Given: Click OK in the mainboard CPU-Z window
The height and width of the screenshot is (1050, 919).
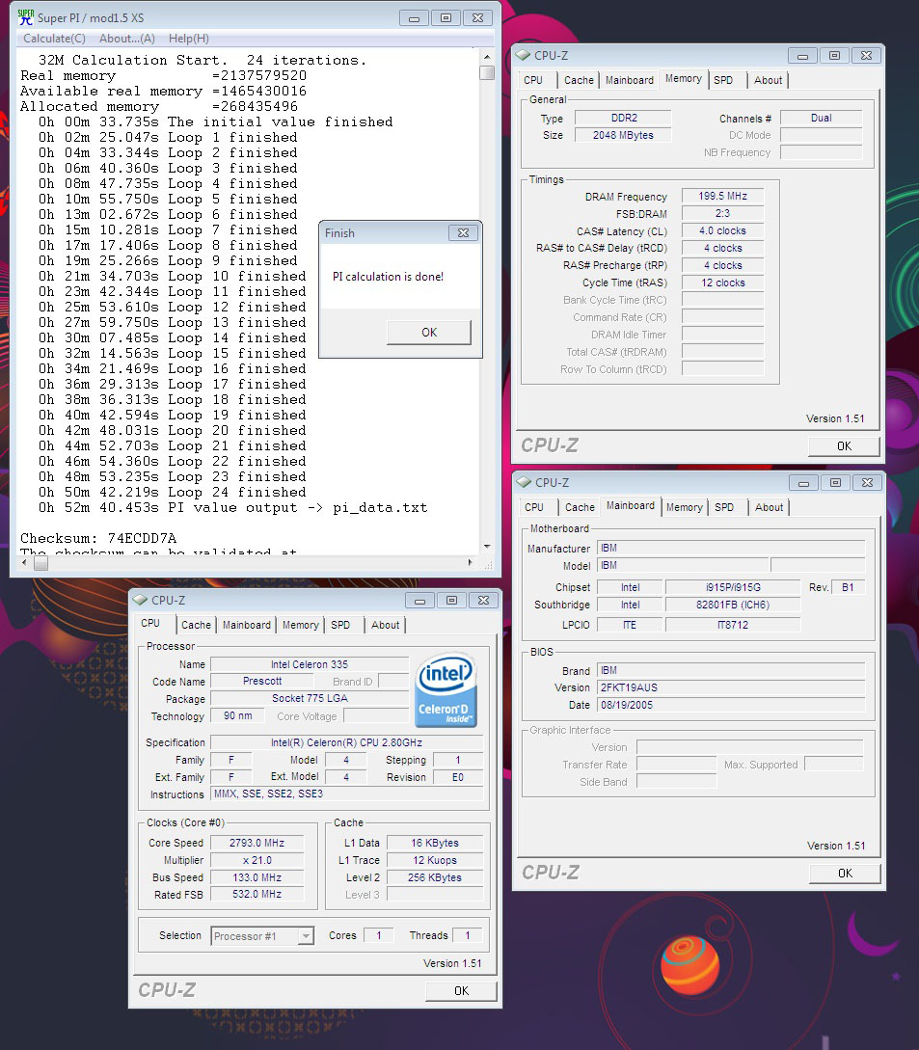Looking at the screenshot, I should 846,874.
